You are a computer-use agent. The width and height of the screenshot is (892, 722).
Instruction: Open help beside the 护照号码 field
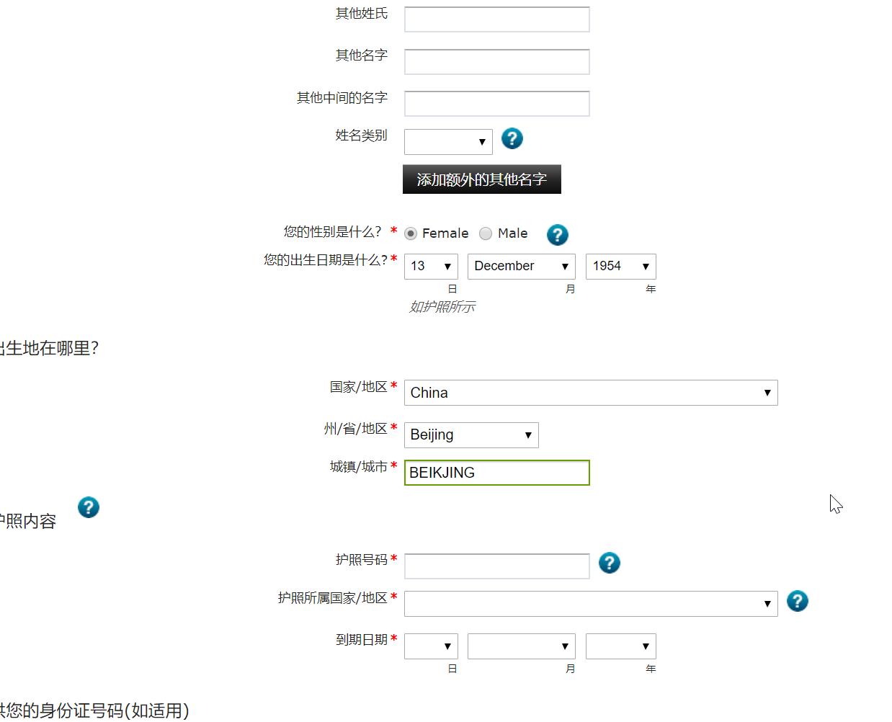[609, 563]
